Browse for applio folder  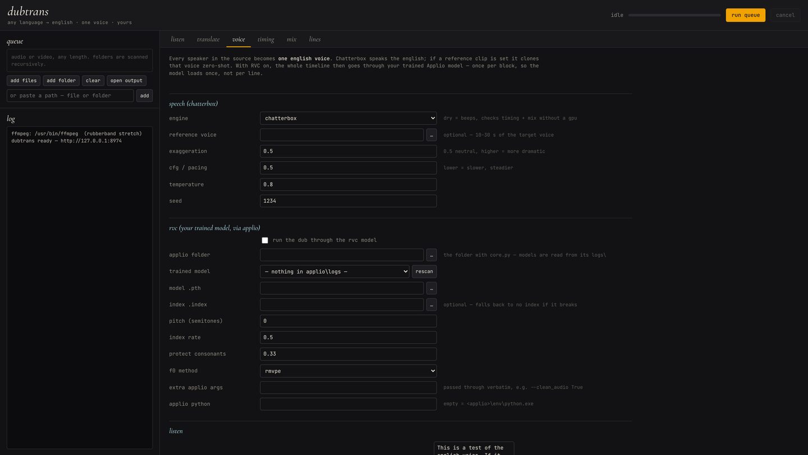coord(431,255)
